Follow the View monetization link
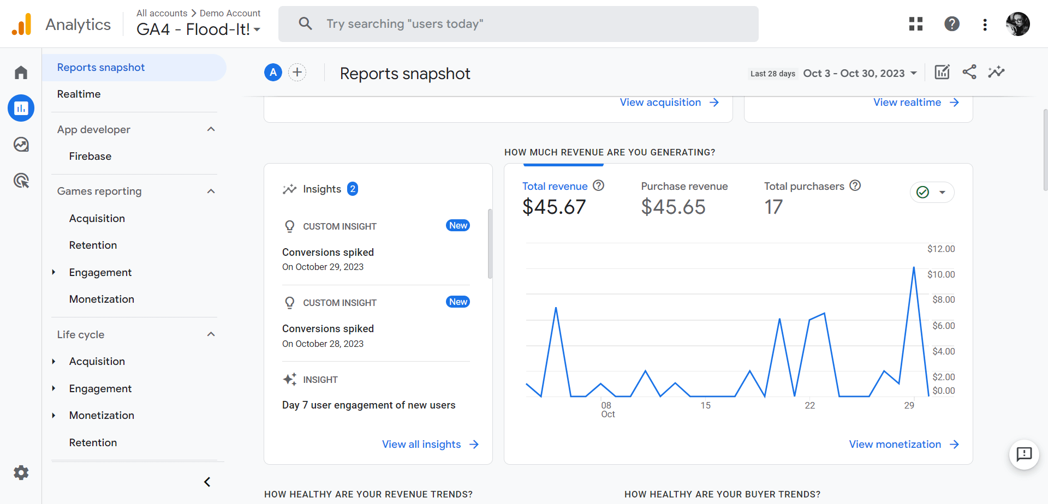 click(x=895, y=444)
